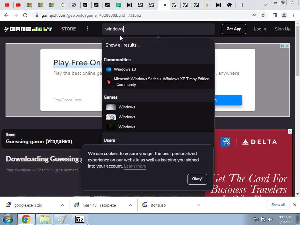Open Game Jolt's more options dots menu

point(87,28)
